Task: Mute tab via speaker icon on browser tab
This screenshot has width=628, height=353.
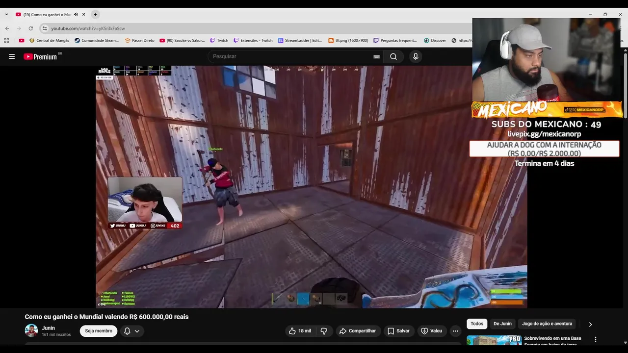Action: pos(76,15)
